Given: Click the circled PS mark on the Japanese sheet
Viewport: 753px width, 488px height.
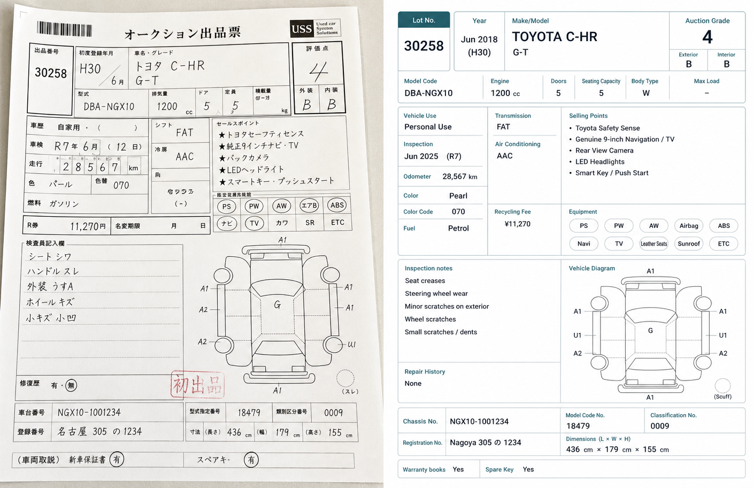Looking at the screenshot, I should (x=227, y=207).
